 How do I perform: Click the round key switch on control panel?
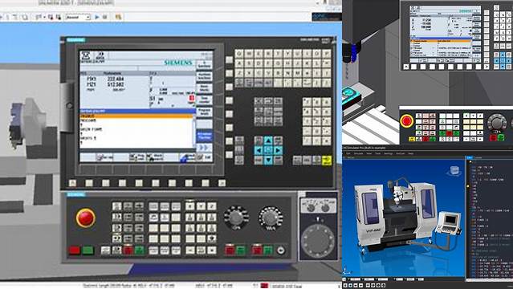(281, 250)
